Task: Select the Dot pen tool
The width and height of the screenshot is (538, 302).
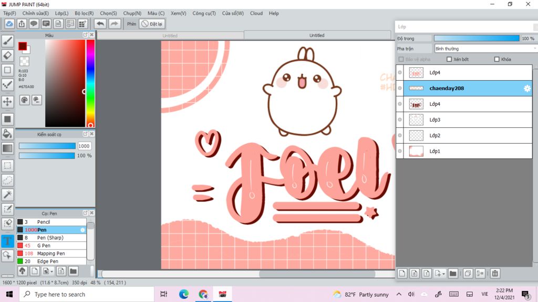Action: (x=7, y=85)
